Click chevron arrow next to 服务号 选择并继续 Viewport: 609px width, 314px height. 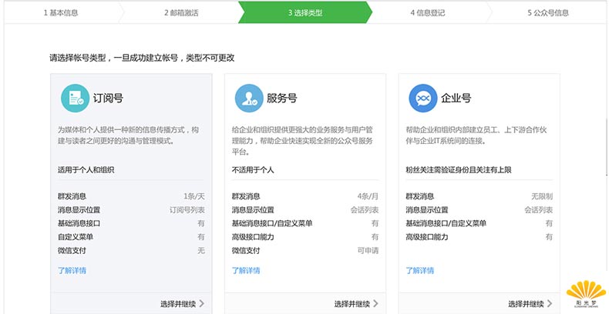click(375, 303)
